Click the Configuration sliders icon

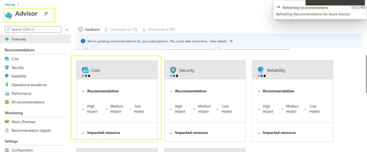(7, 150)
